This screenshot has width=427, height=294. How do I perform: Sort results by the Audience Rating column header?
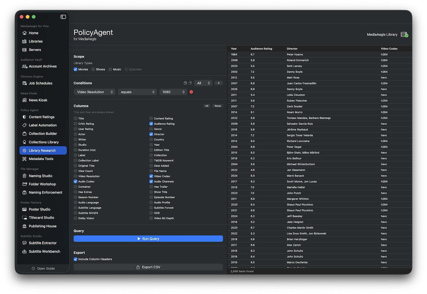[261, 49]
